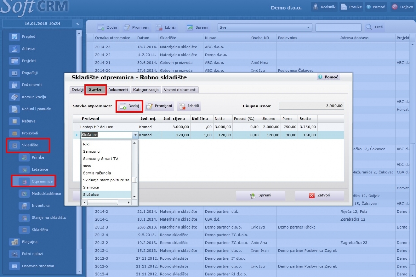Select Servis računala from list
The width and height of the screenshot is (416, 277).
(x=106, y=173)
